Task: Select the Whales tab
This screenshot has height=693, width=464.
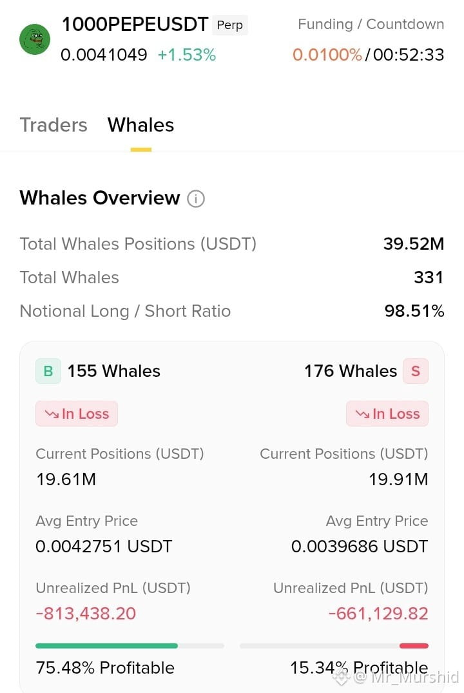Action: (x=141, y=125)
